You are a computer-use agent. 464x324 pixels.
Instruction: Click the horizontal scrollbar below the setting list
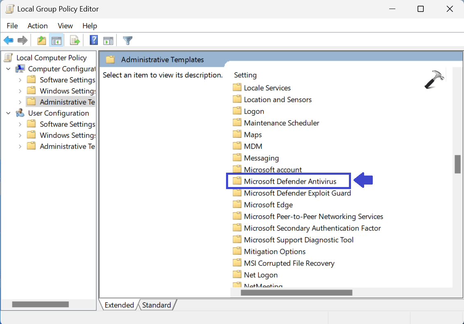(x=296, y=292)
